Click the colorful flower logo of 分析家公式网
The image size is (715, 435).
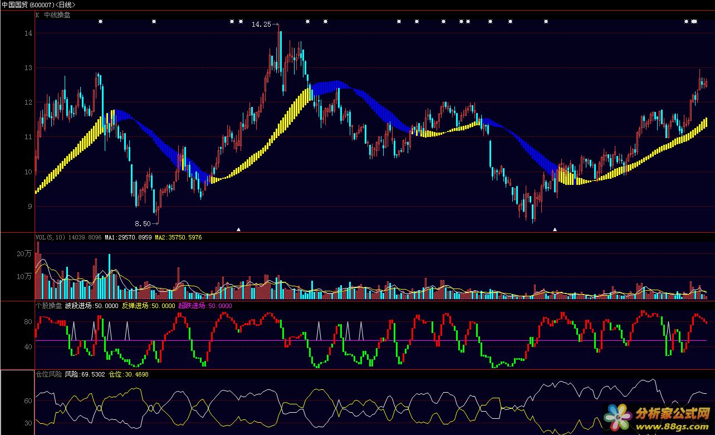point(619,417)
